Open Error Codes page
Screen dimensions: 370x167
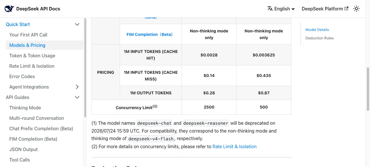point(22,76)
